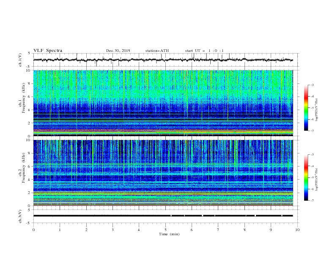Click time axis tick label "4"
This screenshot has width=335, height=258.
coord(139,230)
